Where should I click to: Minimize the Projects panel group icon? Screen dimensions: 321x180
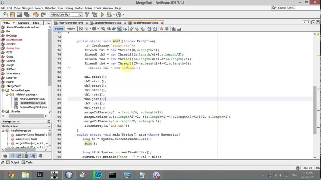coord(49,23)
